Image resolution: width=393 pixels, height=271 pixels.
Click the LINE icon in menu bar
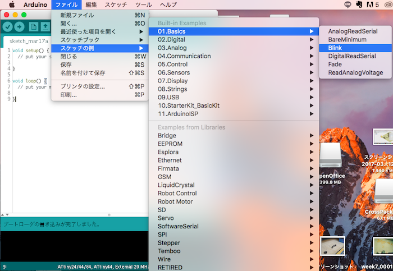tap(348, 4)
